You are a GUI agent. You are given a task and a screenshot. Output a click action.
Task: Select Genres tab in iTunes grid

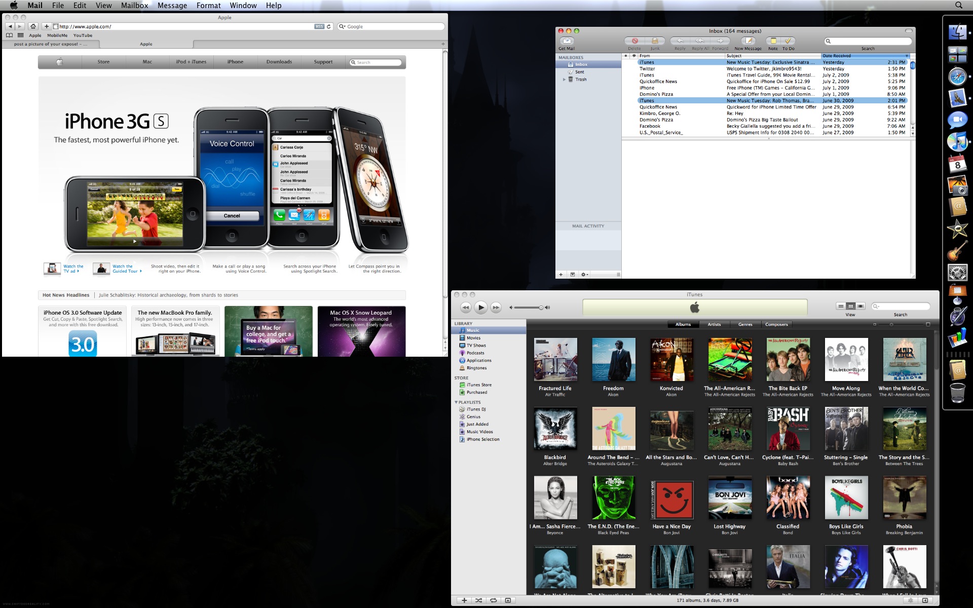pyautogui.click(x=745, y=324)
